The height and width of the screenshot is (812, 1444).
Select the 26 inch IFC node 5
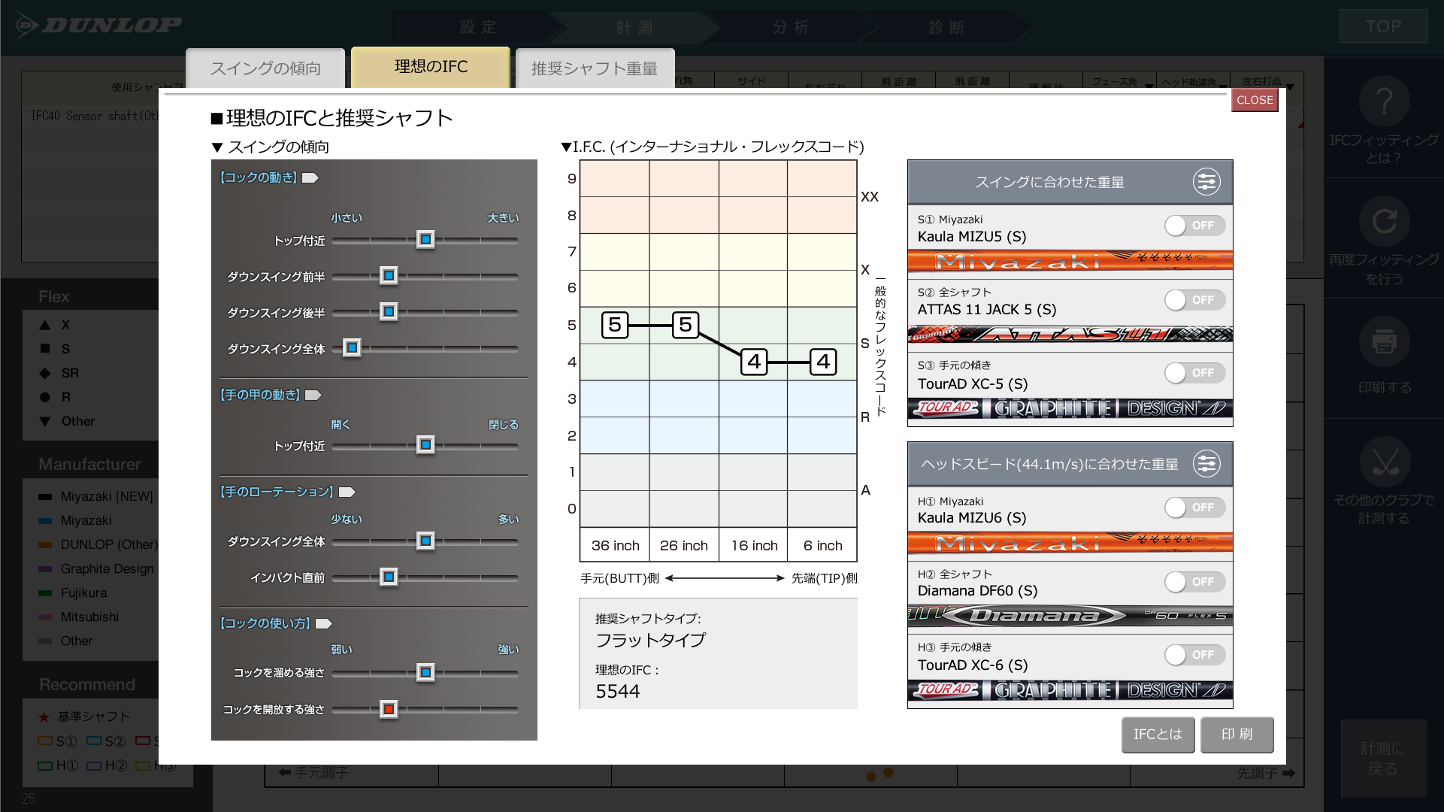pos(686,325)
